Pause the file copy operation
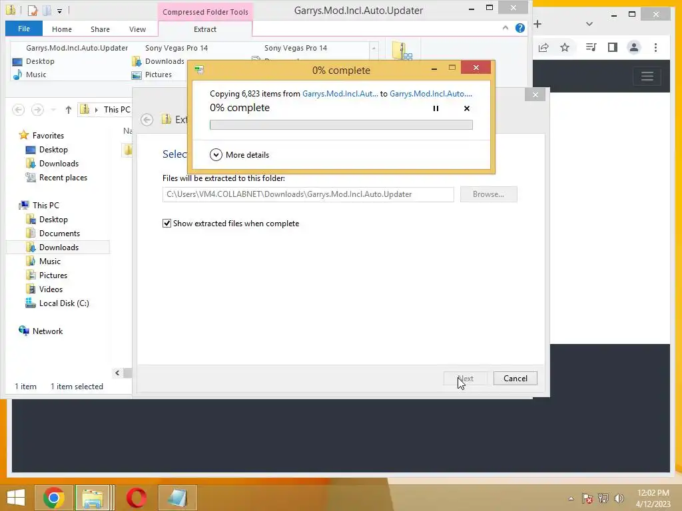This screenshot has height=511, width=682. [x=436, y=108]
